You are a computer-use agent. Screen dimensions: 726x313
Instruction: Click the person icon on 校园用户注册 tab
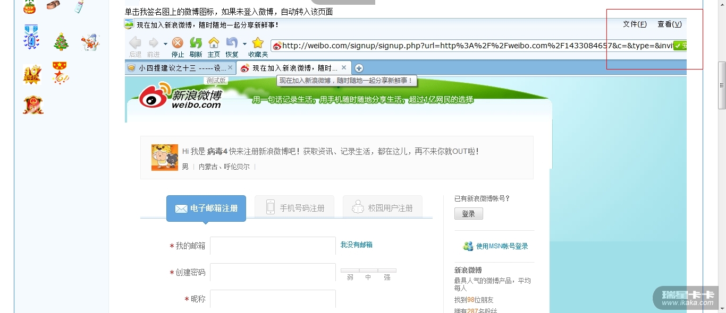(x=358, y=207)
